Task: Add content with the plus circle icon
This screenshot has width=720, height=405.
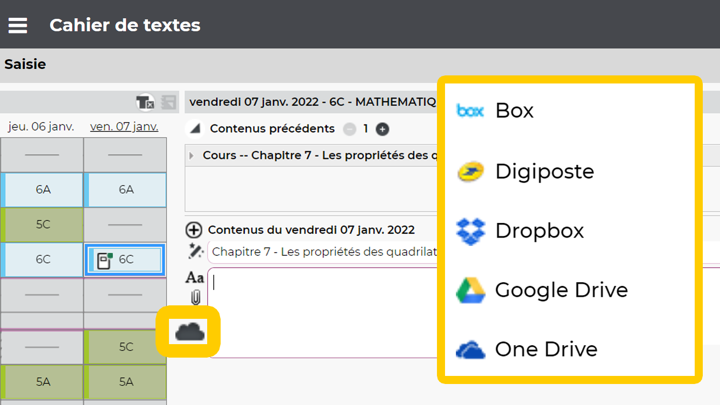Action: pyautogui.click(x=194, y=230)
